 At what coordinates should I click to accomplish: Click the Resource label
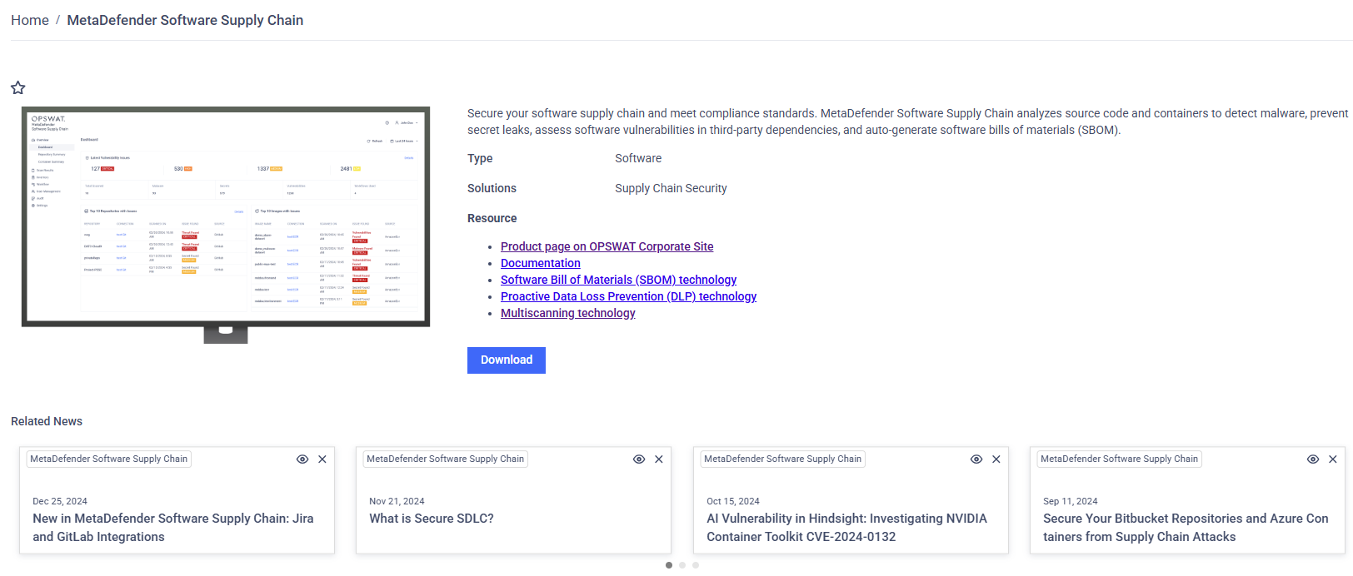[492, 218]
